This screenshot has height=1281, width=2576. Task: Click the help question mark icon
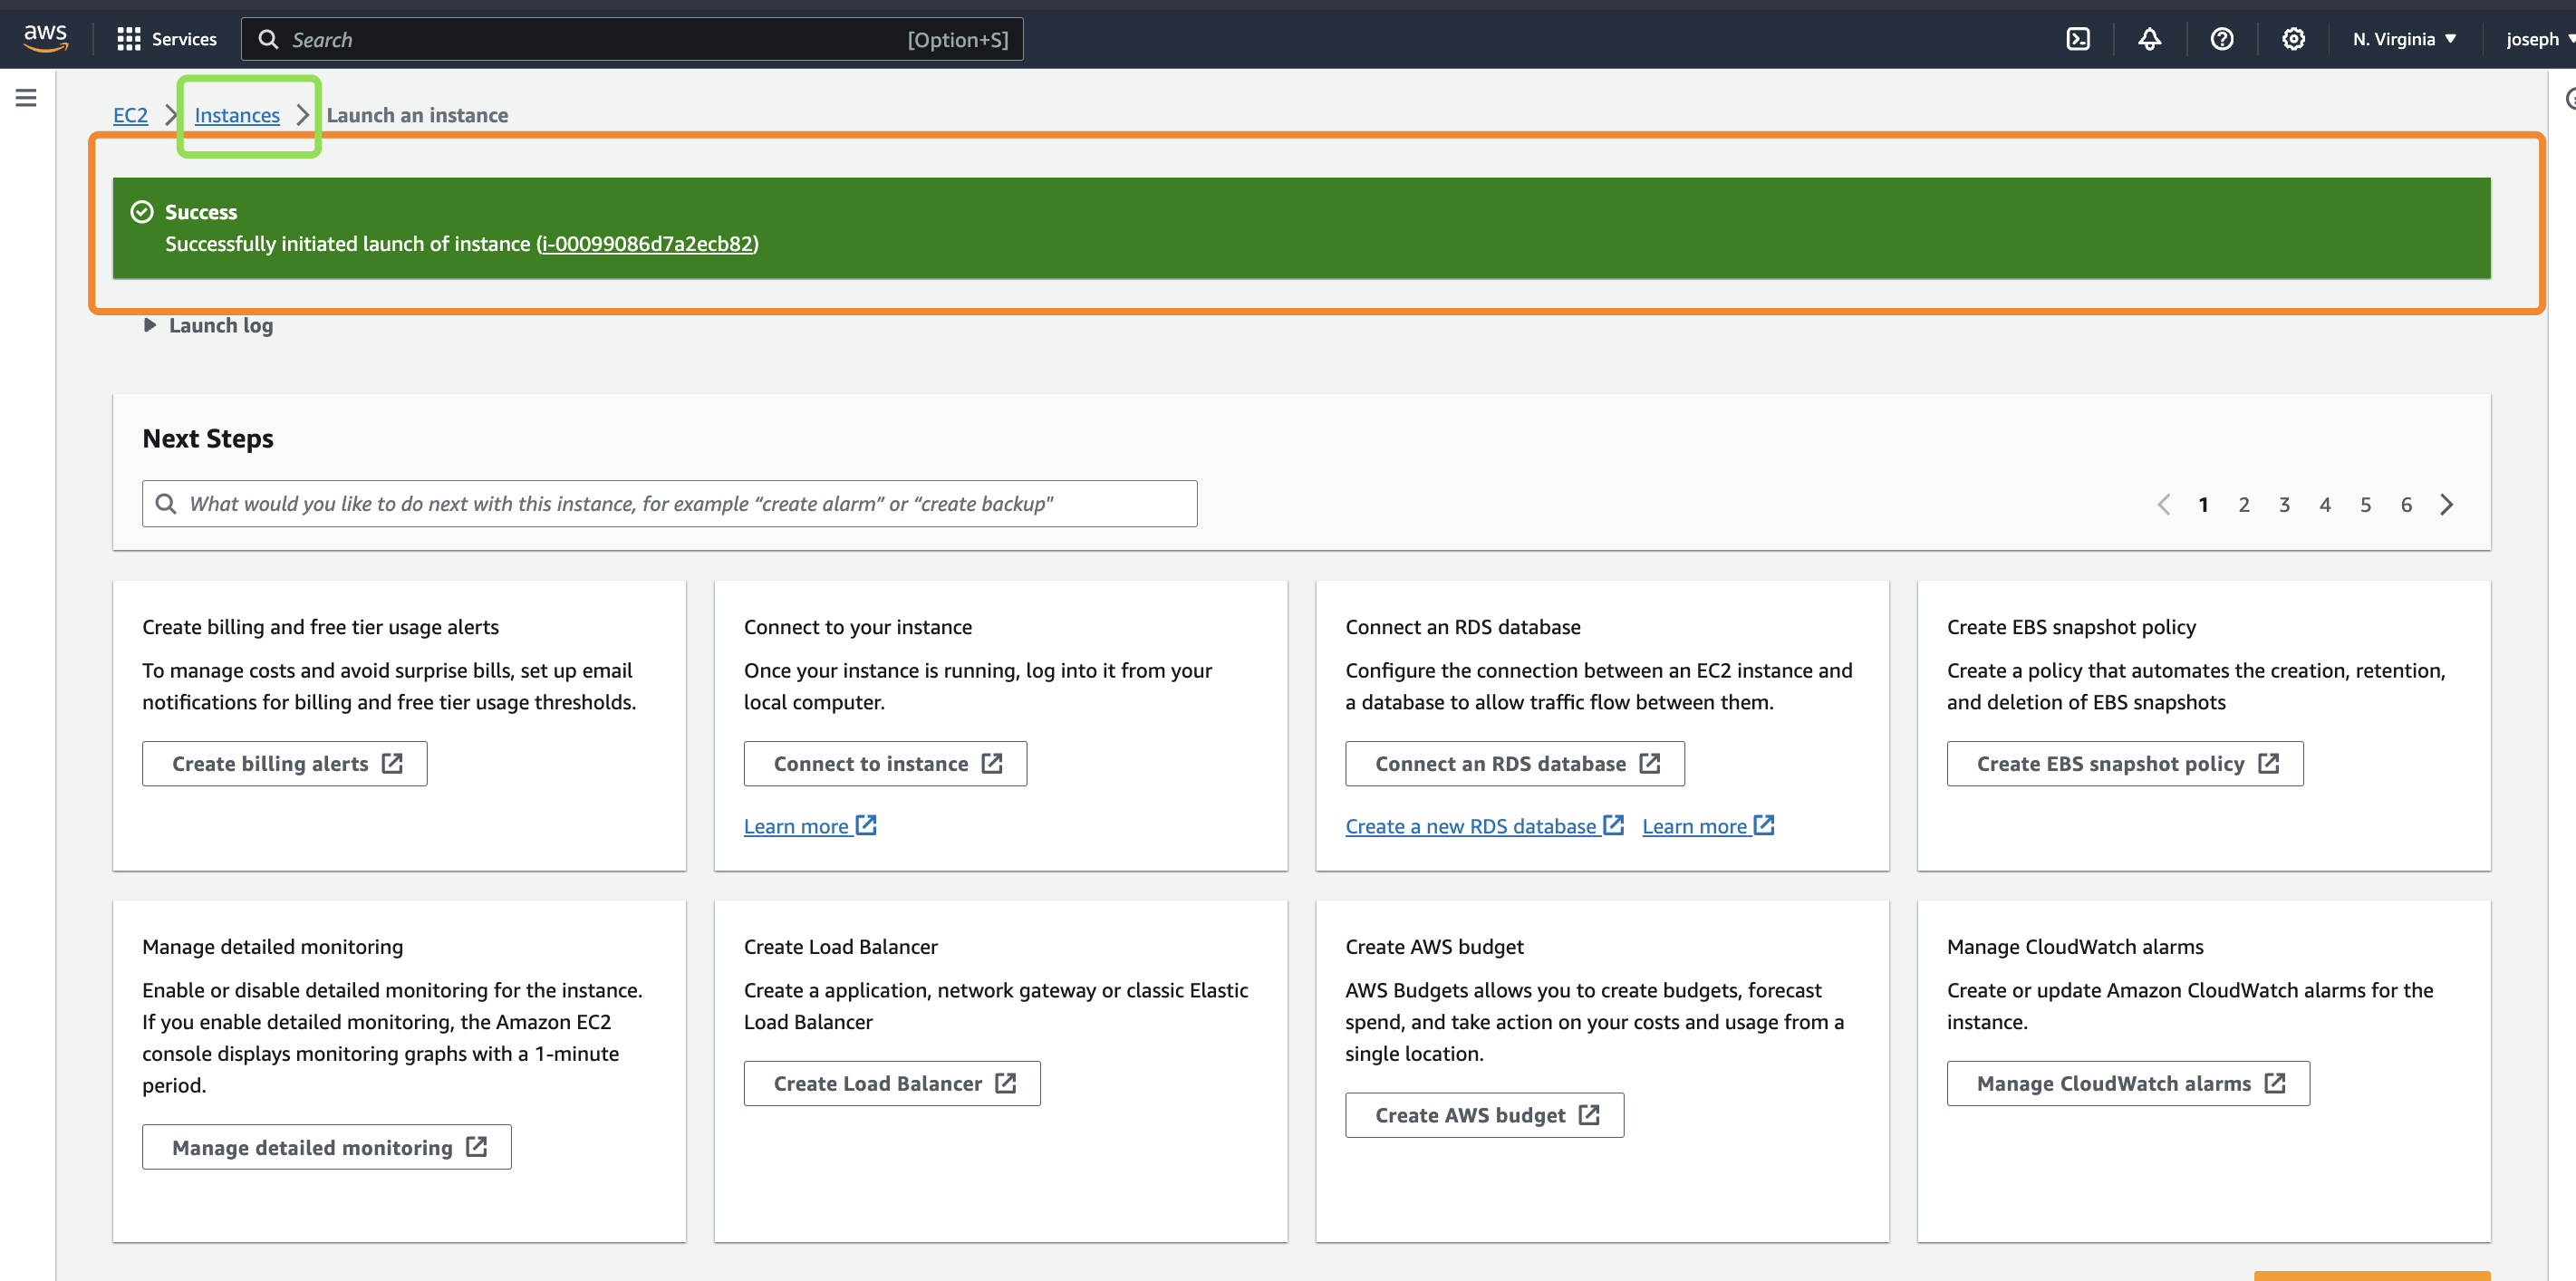coord(2221,39)
